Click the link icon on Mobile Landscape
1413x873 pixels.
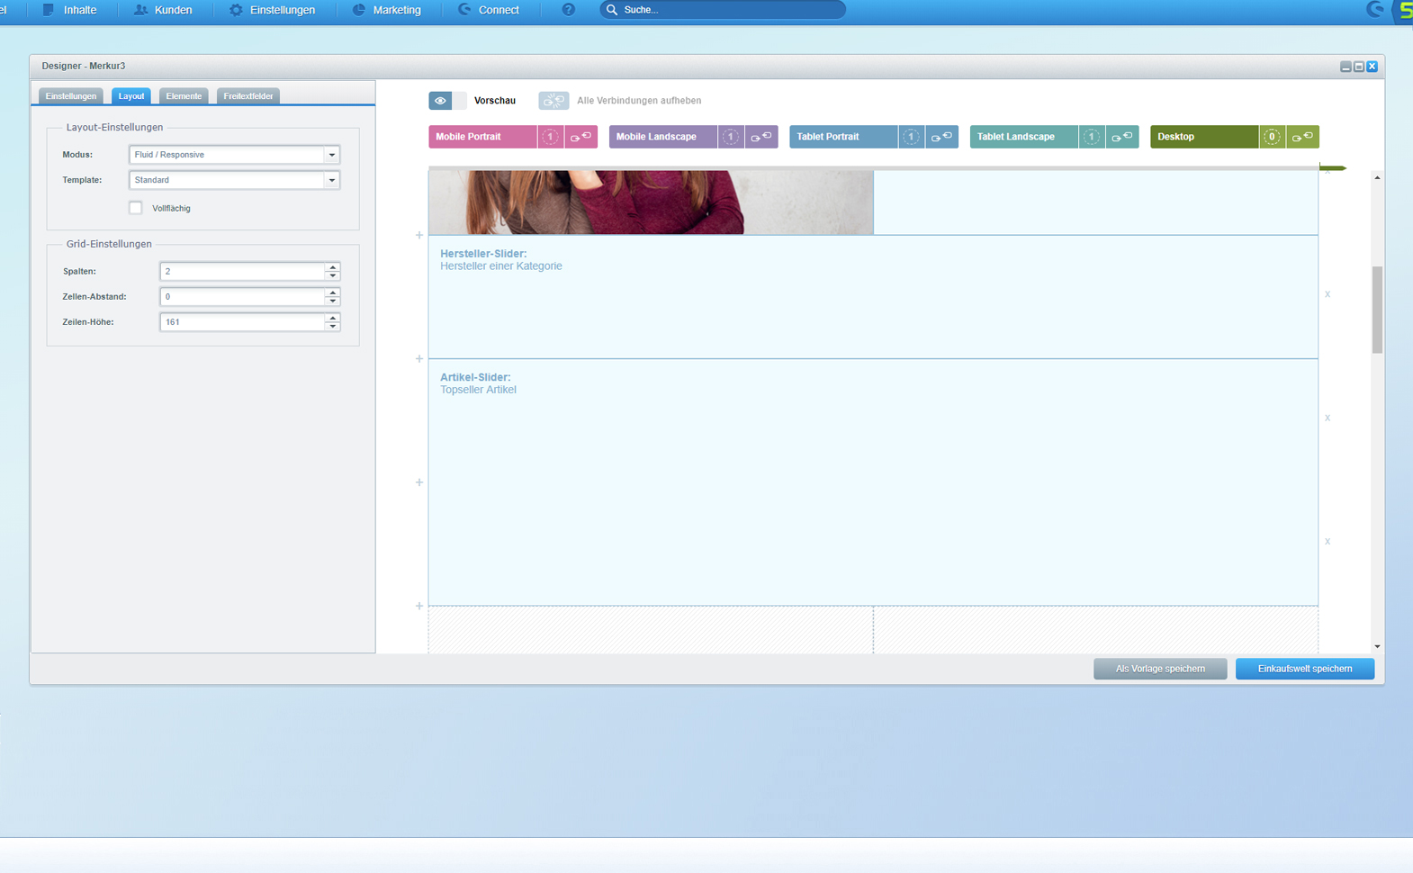coord(761,137)
